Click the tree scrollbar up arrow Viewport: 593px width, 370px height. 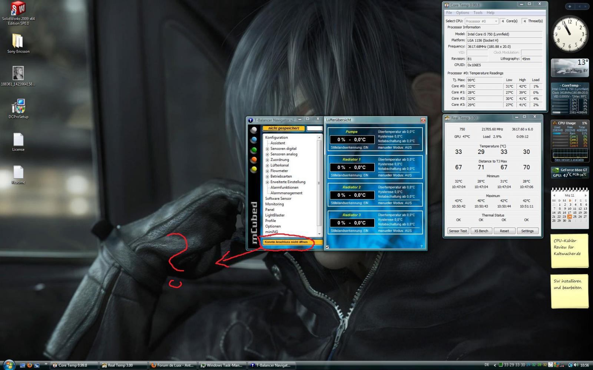[x=319, y=137]
